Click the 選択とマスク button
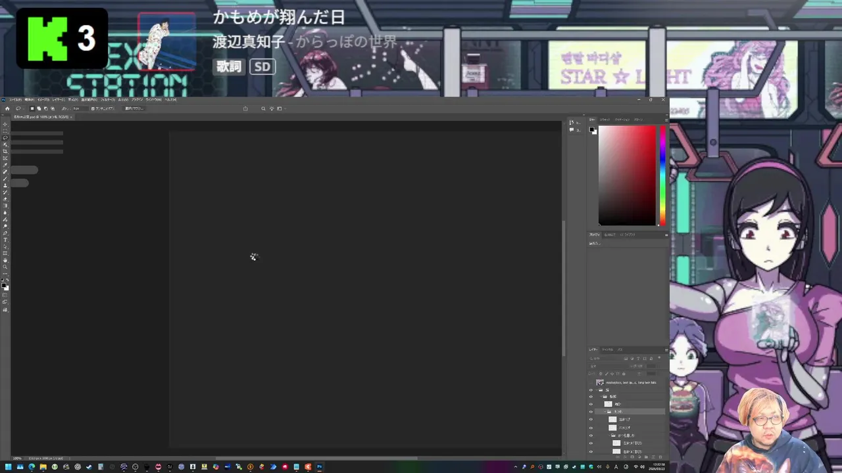 click(134, 108)
